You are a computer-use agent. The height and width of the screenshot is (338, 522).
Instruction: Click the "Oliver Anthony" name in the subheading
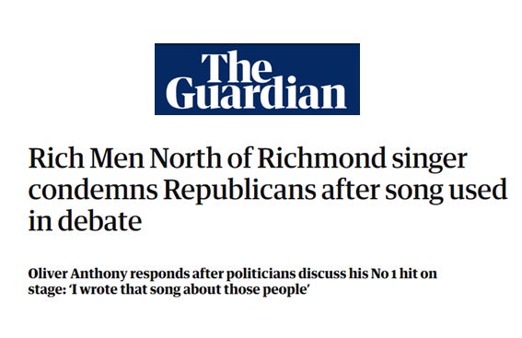(x=77, y=274)
